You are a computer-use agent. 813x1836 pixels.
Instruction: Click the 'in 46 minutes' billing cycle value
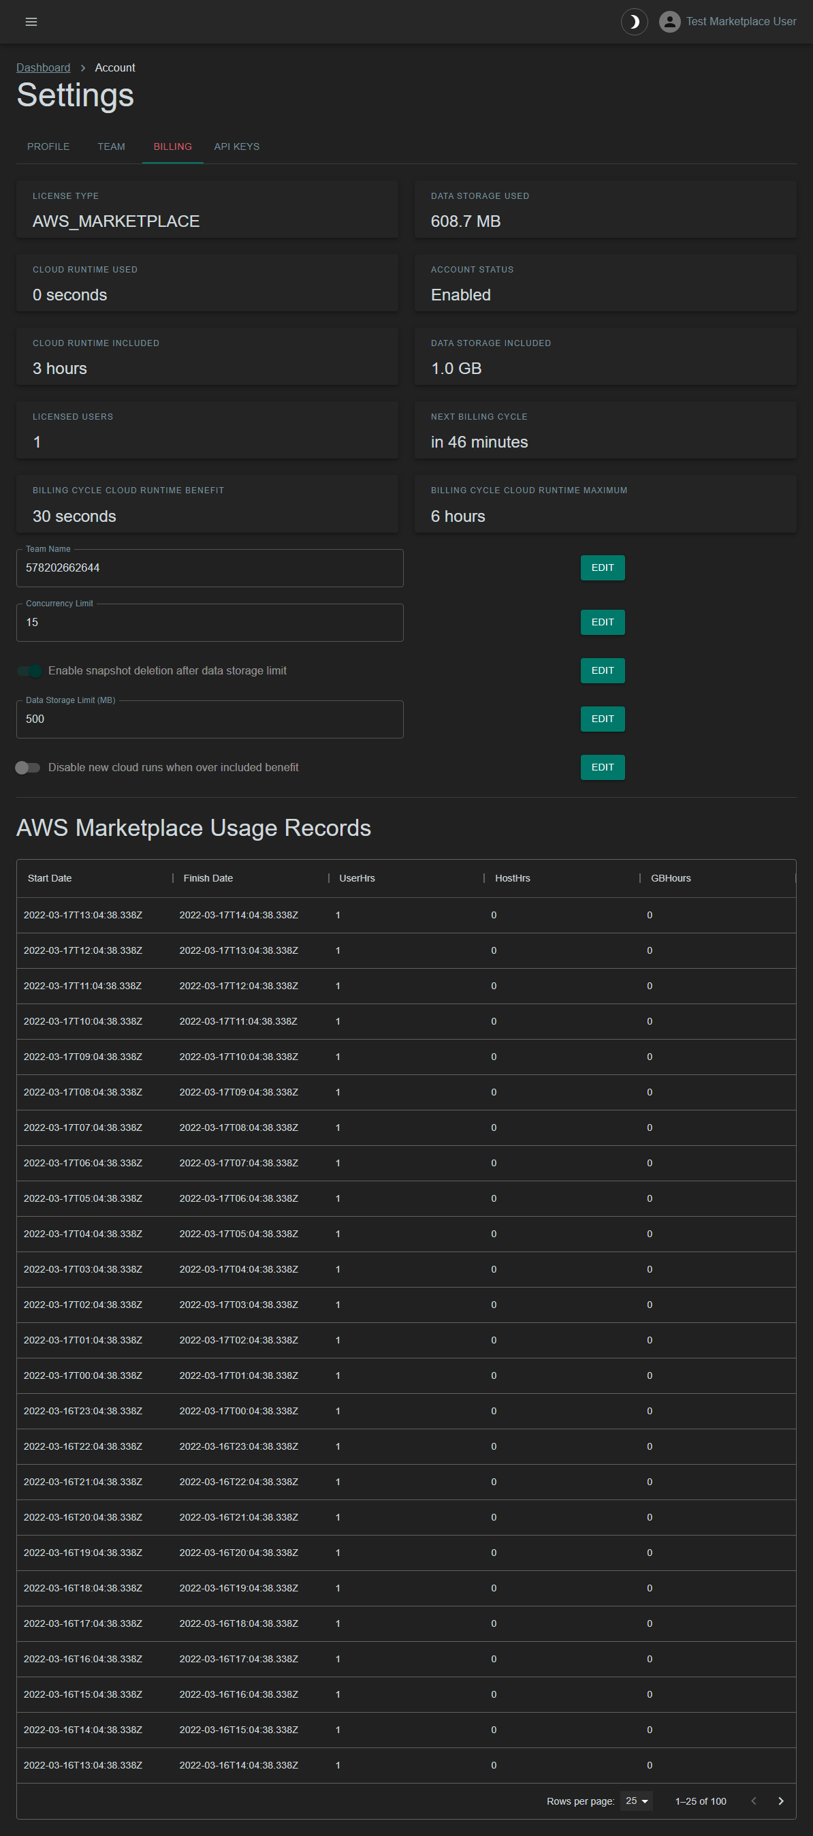click(479, 443)
